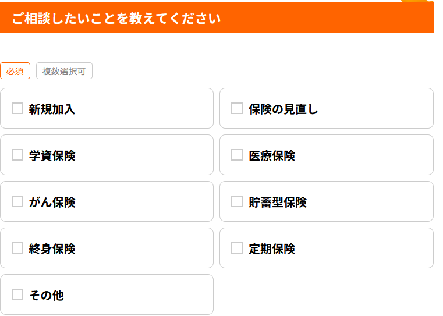Toggle the がん保険 checkbox
This screenshot has height=316, width=443.
[17, 201]
